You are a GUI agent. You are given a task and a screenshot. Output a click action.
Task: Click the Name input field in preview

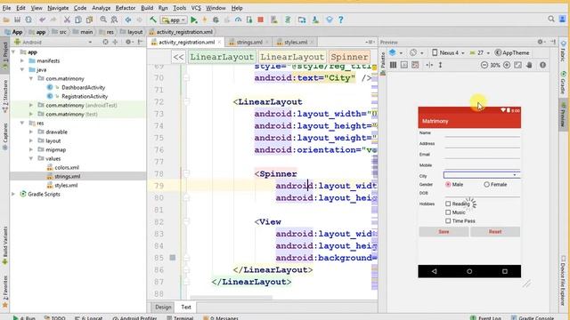point(482,133)
